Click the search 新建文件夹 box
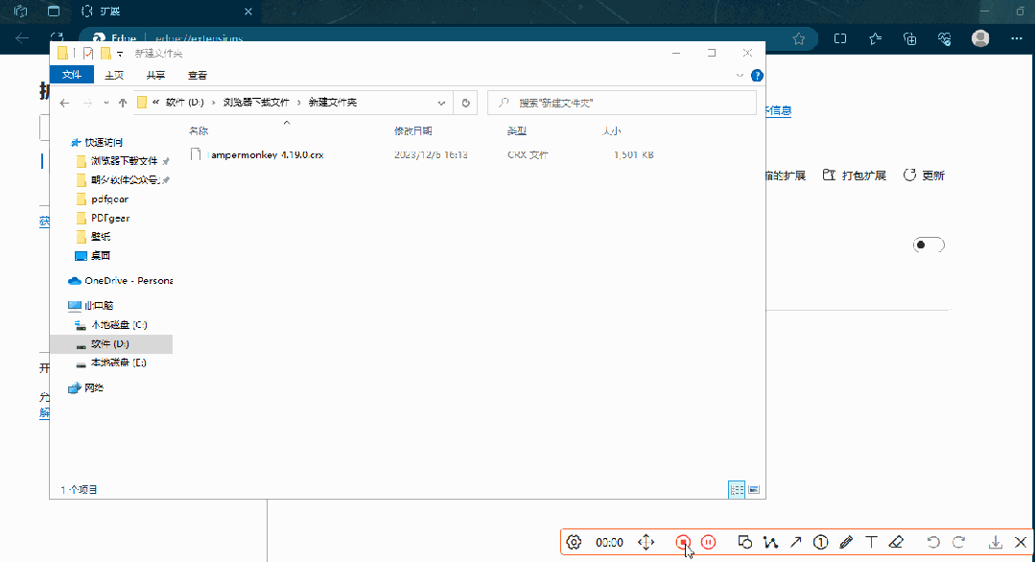Image resolution: width=1035 pixels, height=562 pixels. coord(622,103)
